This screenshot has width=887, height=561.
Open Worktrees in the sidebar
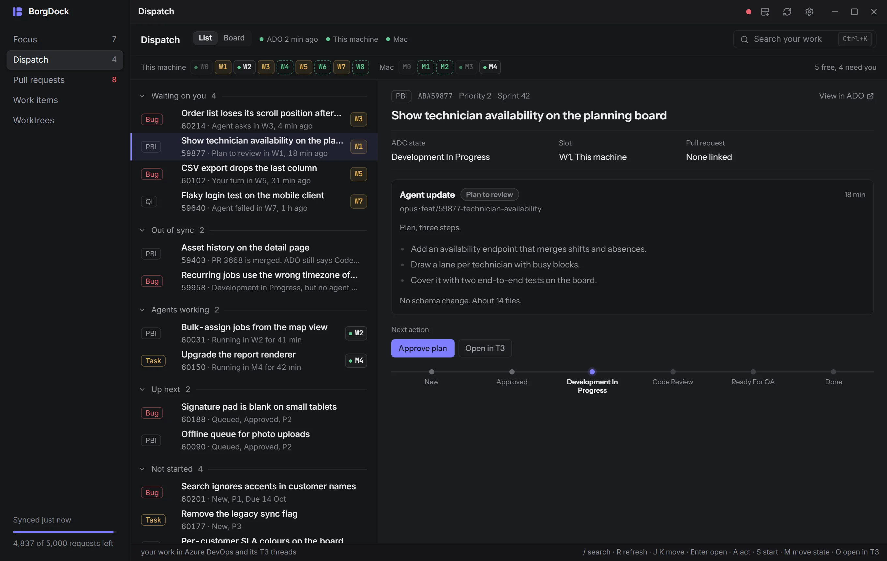[x=65, y=120]
